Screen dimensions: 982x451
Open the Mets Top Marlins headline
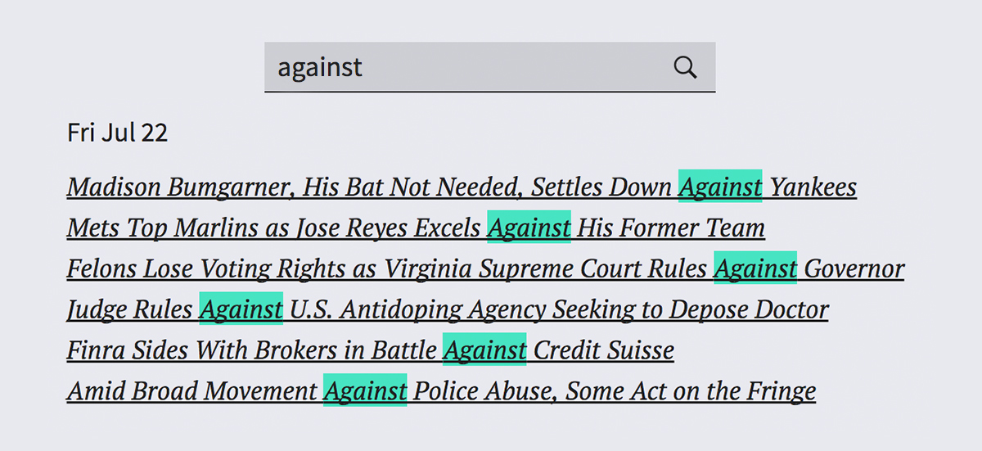[x=416, y=228]
